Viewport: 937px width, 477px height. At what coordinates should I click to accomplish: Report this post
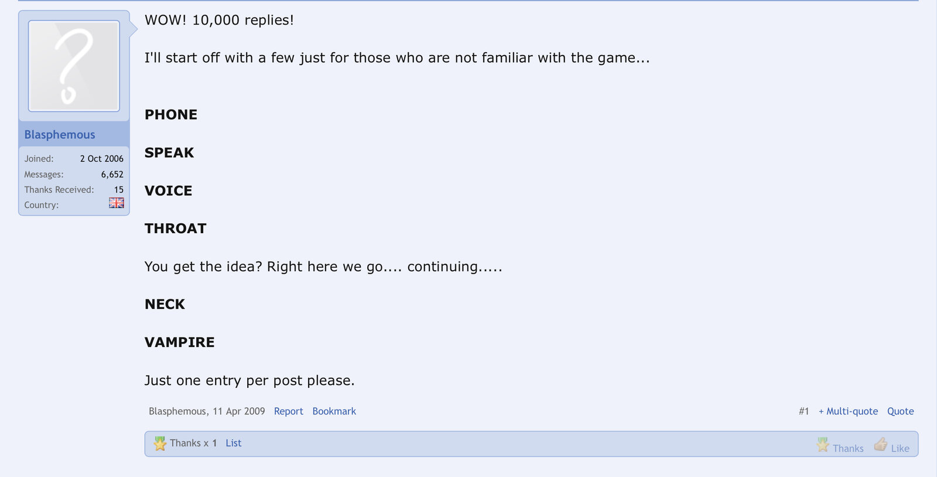(x=288, y=411)
